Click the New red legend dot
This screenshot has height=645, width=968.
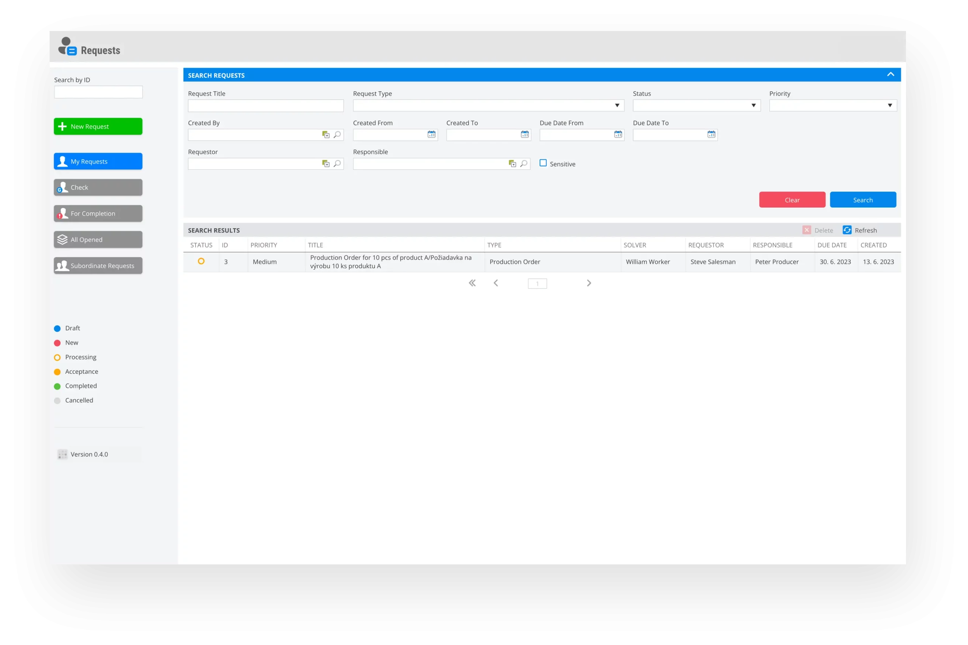click(x=57, y=343)
